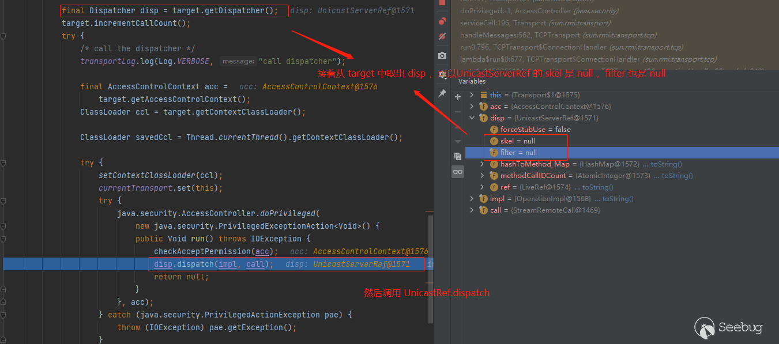This screenshot has height=344, width=779.
Task: Expand the call variable node
Action: click(x=472, y=210)
